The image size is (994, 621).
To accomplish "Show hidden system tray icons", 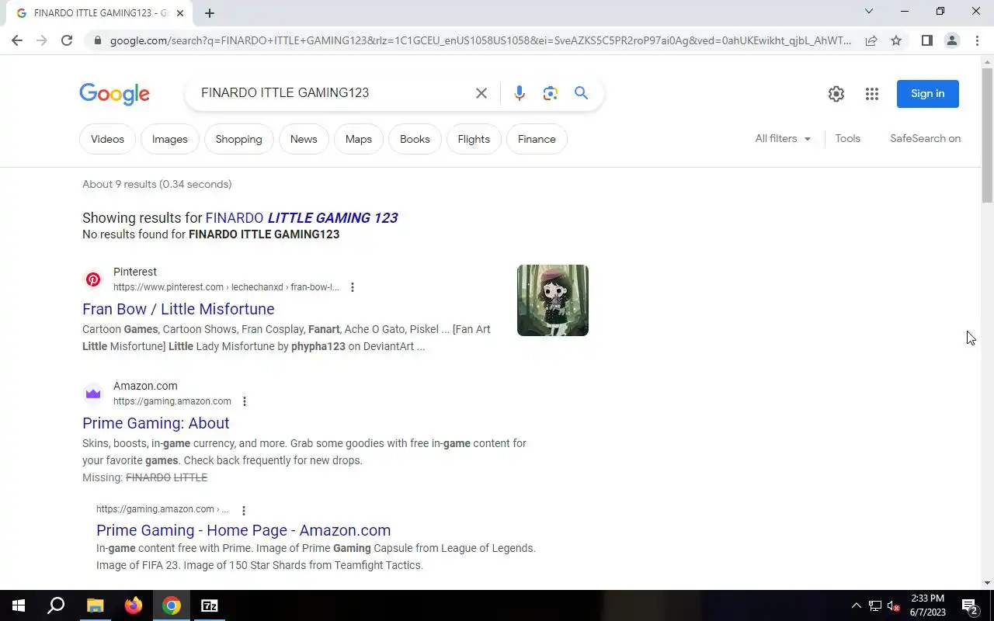I will click(856, 605).
